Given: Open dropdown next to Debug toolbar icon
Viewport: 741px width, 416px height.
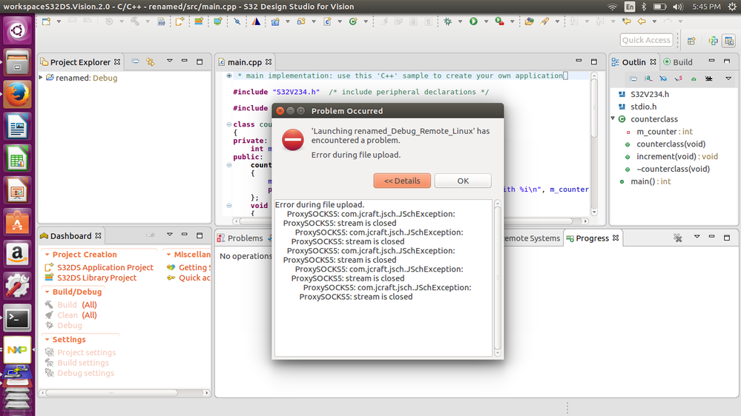Looking at the screenshot, I should [x=460, y=21].
